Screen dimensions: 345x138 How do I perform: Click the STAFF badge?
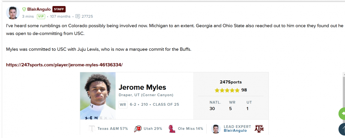click(59, 9)
